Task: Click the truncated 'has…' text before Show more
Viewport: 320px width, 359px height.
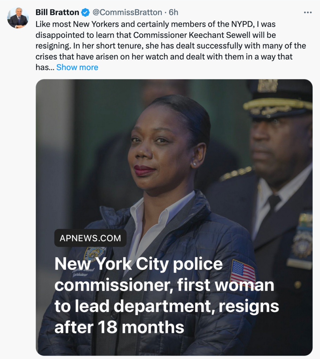Action: click(x=45, y=67)
